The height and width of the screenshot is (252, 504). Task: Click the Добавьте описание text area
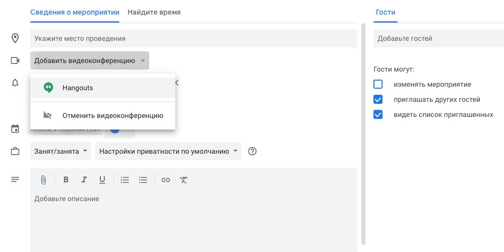point(194,222)
